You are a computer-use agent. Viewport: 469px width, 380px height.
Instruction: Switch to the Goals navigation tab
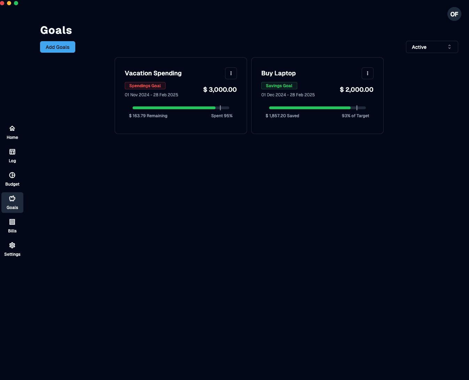tap(12, 202)
